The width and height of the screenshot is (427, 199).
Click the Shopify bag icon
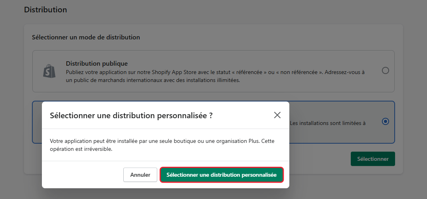click(x=49, y=71)
